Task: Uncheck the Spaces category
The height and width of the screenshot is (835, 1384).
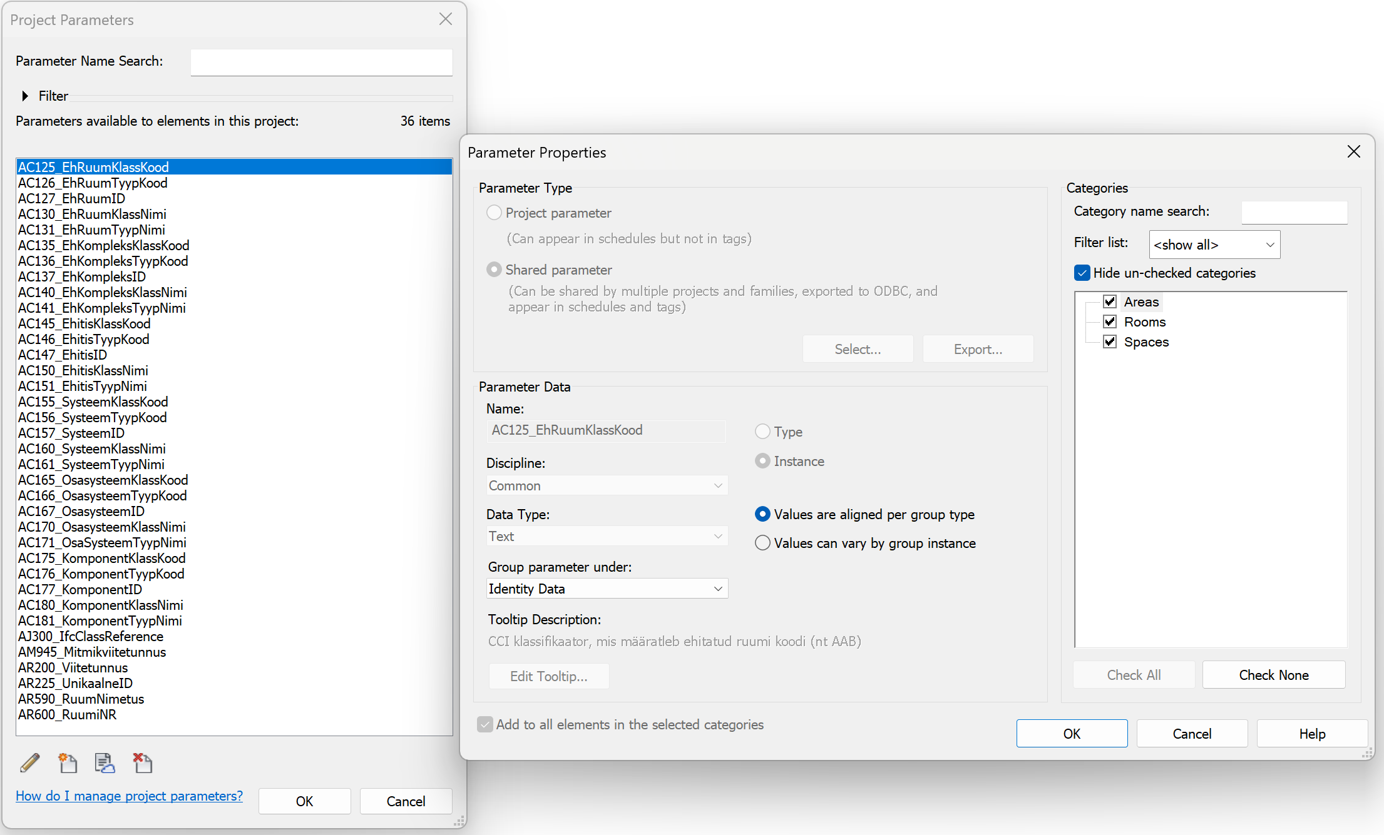Action: click(1110, 342)
